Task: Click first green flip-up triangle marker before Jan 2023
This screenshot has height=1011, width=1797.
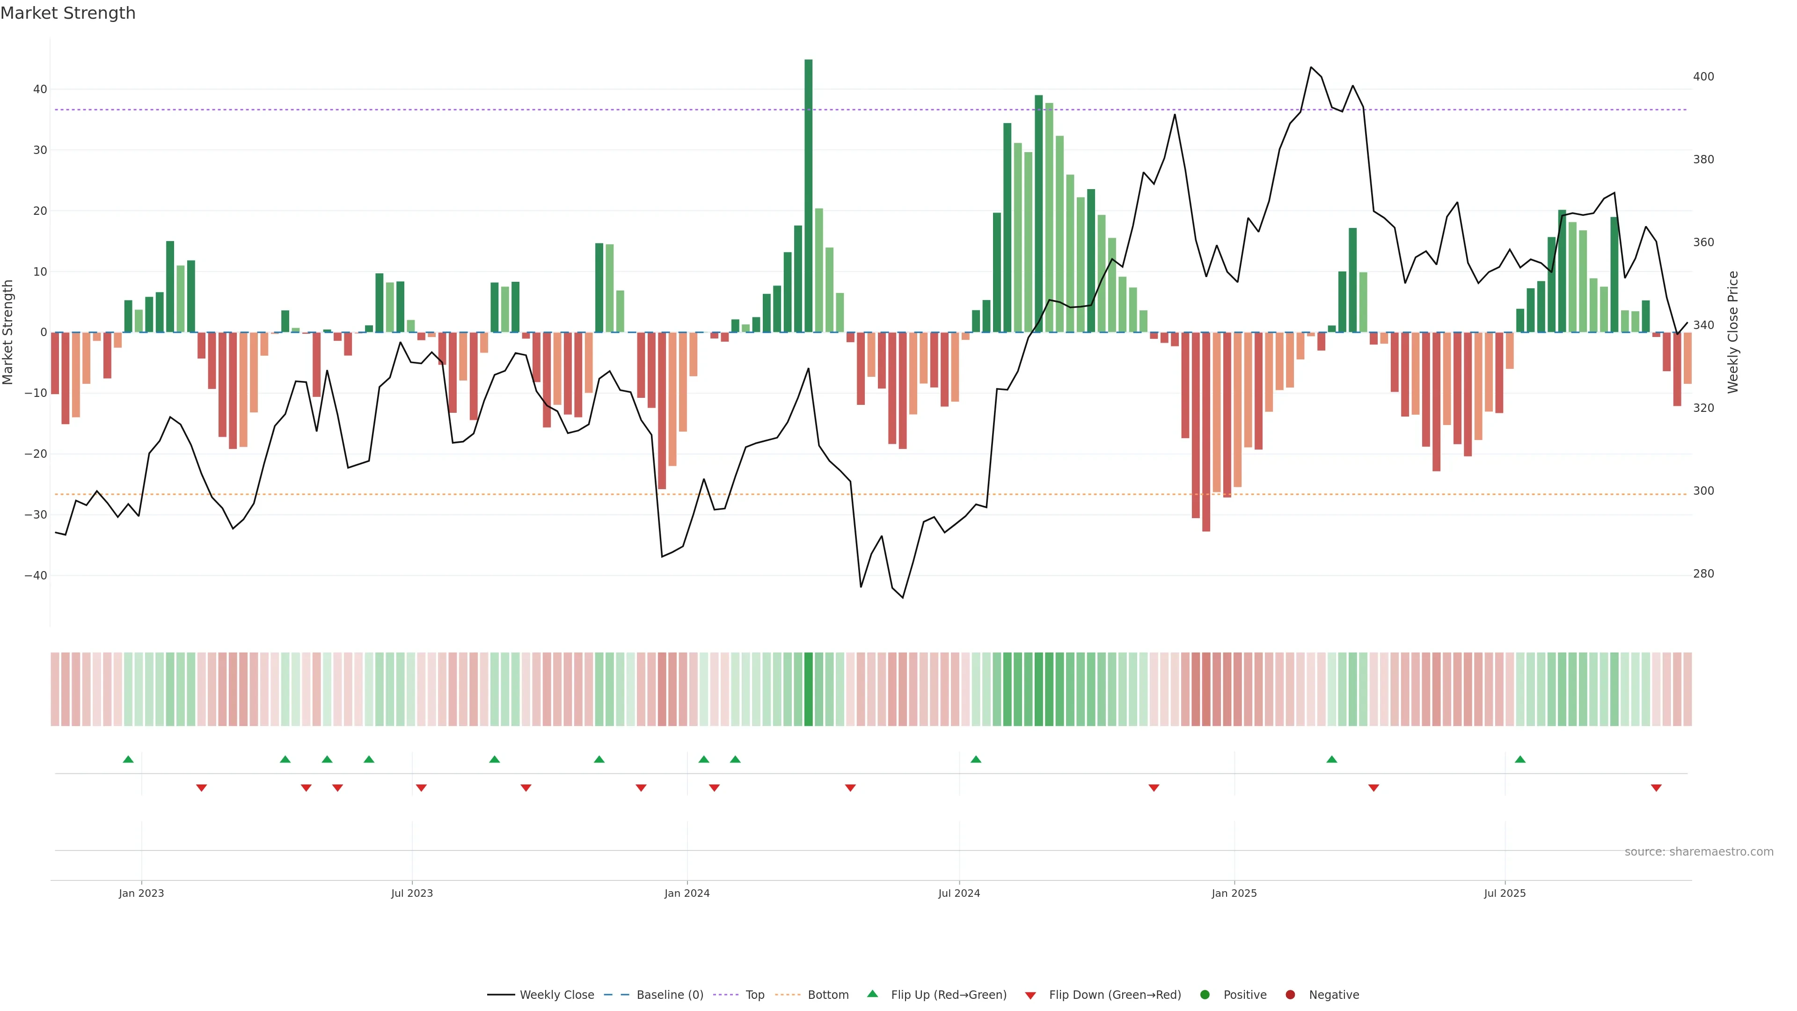Action: pyautogui.click(x=128, y=759)
